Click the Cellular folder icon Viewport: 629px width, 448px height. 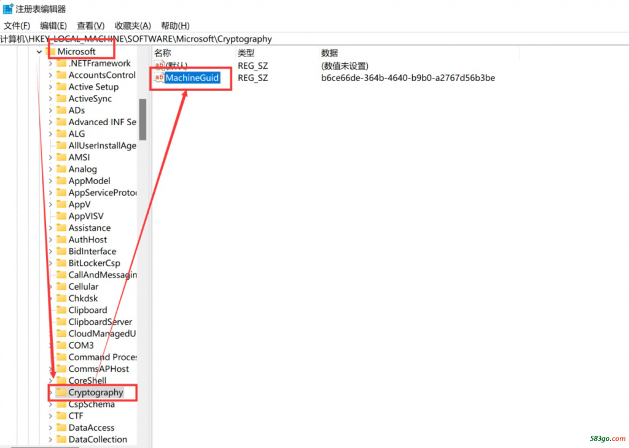click(x=61, y=287)
